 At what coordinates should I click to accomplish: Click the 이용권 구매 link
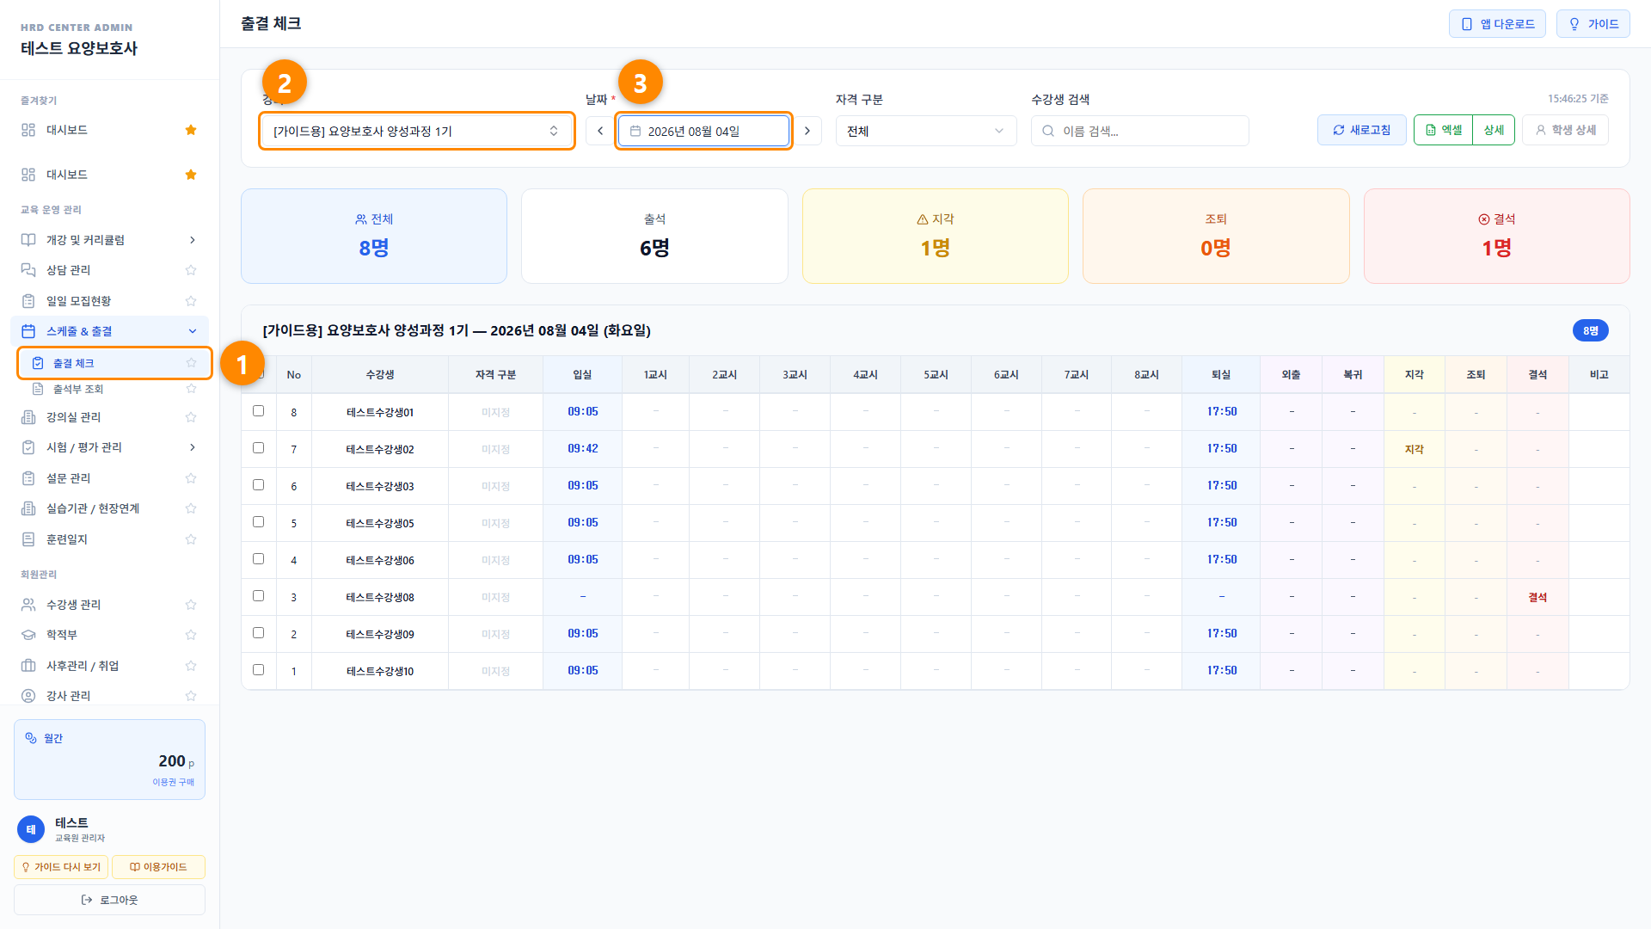[x=174, y=782]
